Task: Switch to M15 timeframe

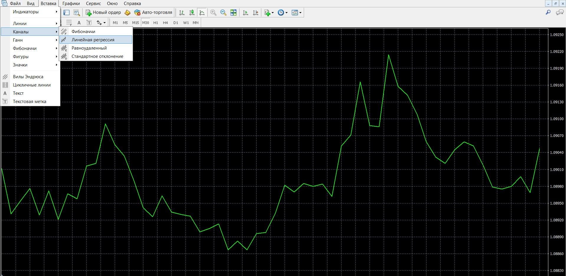Action: (135, 23)
